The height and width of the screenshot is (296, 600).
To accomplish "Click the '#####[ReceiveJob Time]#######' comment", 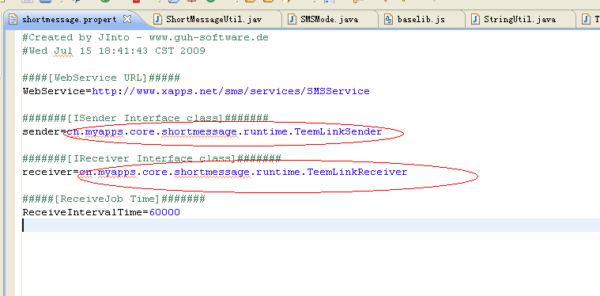I will coord(114,199).
